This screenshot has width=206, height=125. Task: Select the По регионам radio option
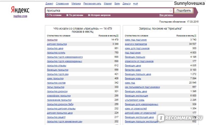(x=75, y=15)
